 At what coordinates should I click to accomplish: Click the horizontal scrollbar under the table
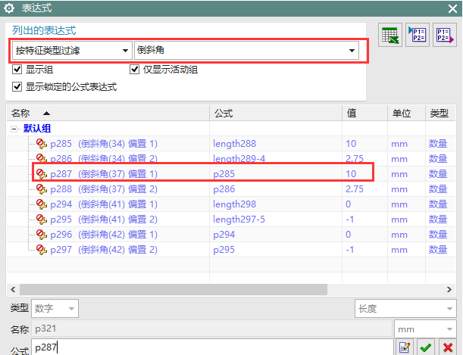pyautogui.click(x=227, y=289)
